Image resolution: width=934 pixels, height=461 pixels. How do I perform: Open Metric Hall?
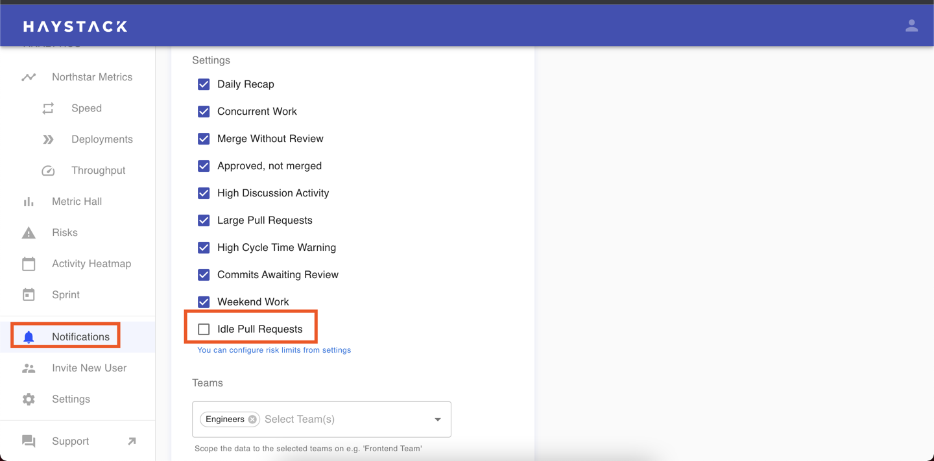point(78,202)
